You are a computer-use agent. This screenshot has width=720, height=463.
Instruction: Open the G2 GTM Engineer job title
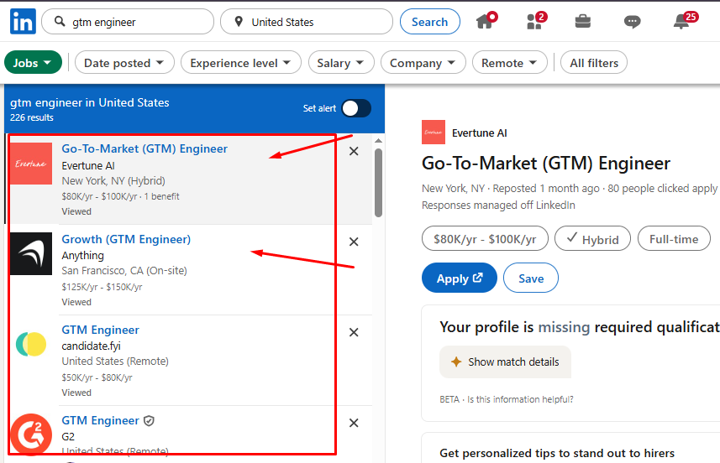[x=101, y=420]
